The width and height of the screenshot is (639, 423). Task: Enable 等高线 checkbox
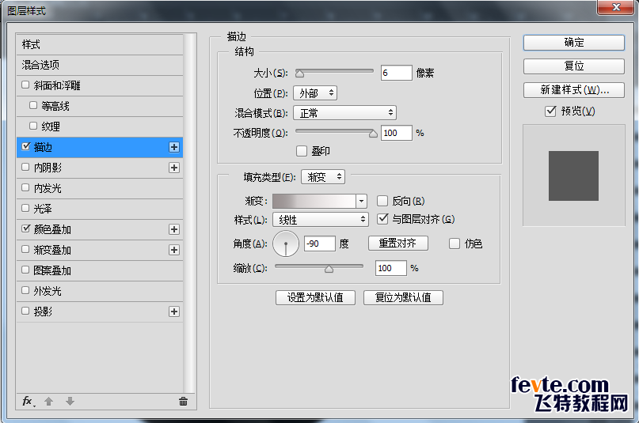[33, 105]
